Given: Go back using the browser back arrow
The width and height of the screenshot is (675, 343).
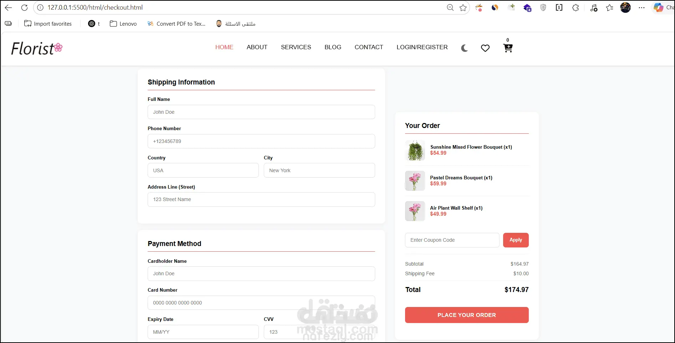Looking at the screenshot, I should pos(9,7).
